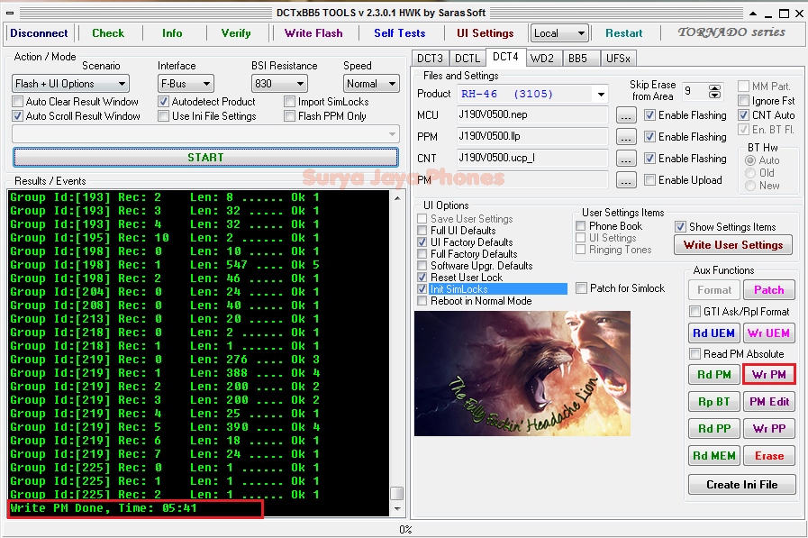Click Create Ini File button
The width and height of the screenshot is (808, 538).
point(742,485)
